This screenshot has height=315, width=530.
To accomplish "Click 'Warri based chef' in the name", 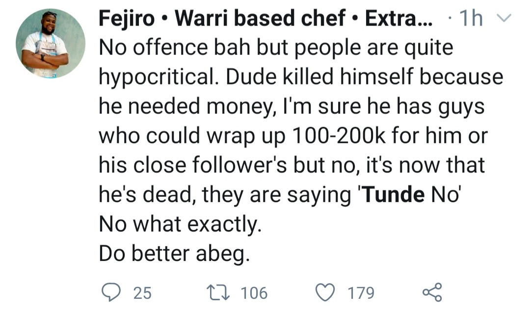I will [x=261, y=19].
